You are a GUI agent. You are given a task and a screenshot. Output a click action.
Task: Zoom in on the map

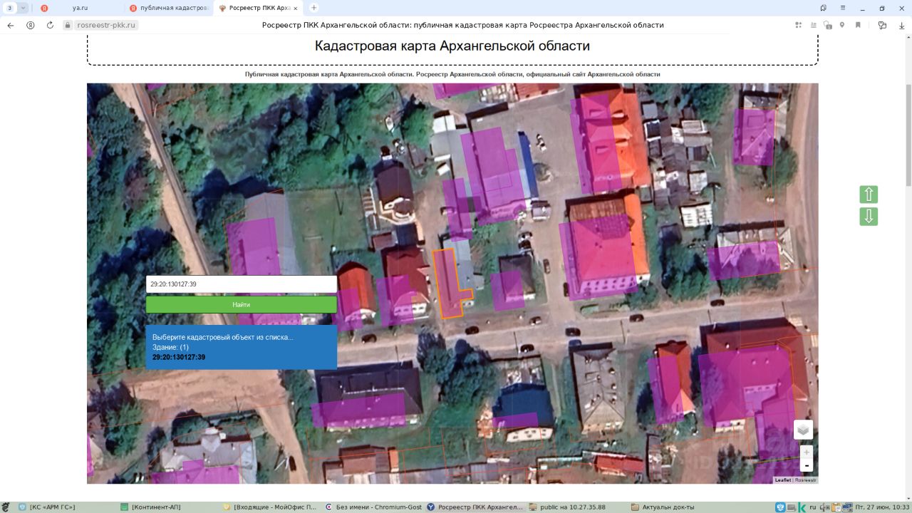coord(807,452)
